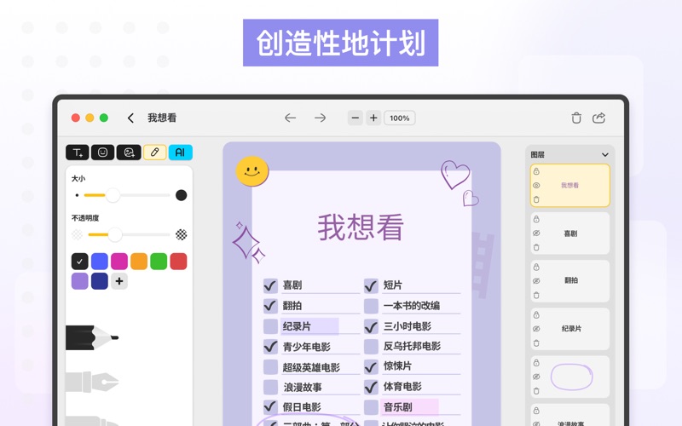Open the emoji sticker tool
Screen dimensions: 682x426
(x=102, y=153)
